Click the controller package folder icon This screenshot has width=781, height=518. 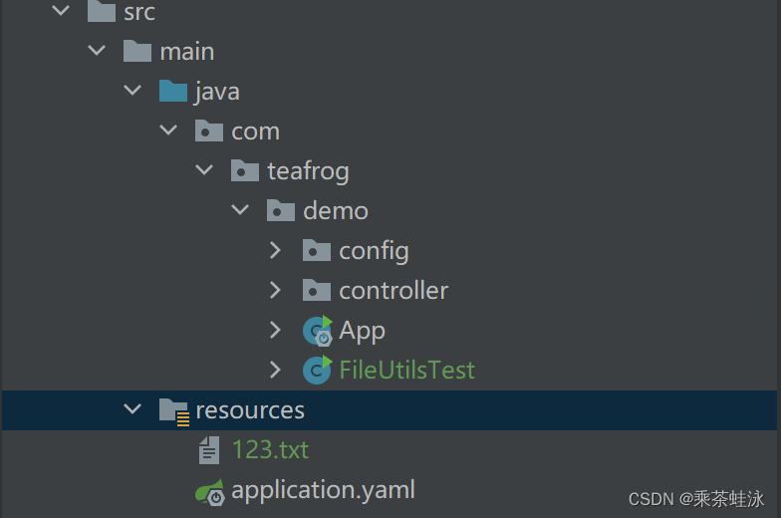317,291
